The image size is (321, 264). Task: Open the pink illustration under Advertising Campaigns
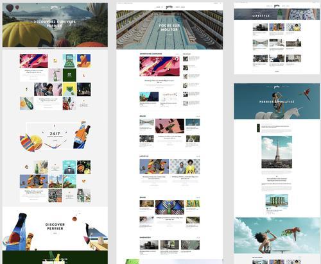coord(160,66)
